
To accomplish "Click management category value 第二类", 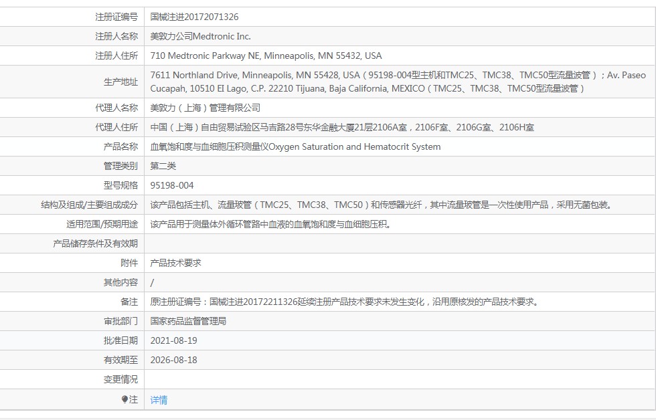I will (x=163, y=166).
